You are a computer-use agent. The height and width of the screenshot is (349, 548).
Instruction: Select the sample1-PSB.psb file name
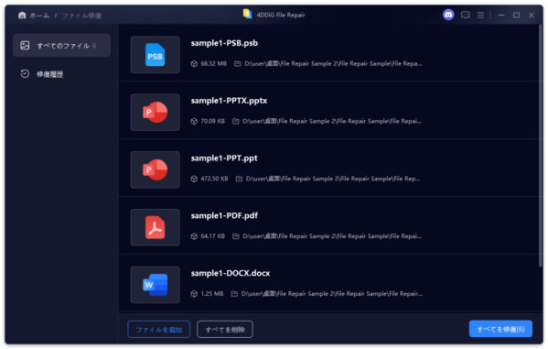[x=224, y=43]
